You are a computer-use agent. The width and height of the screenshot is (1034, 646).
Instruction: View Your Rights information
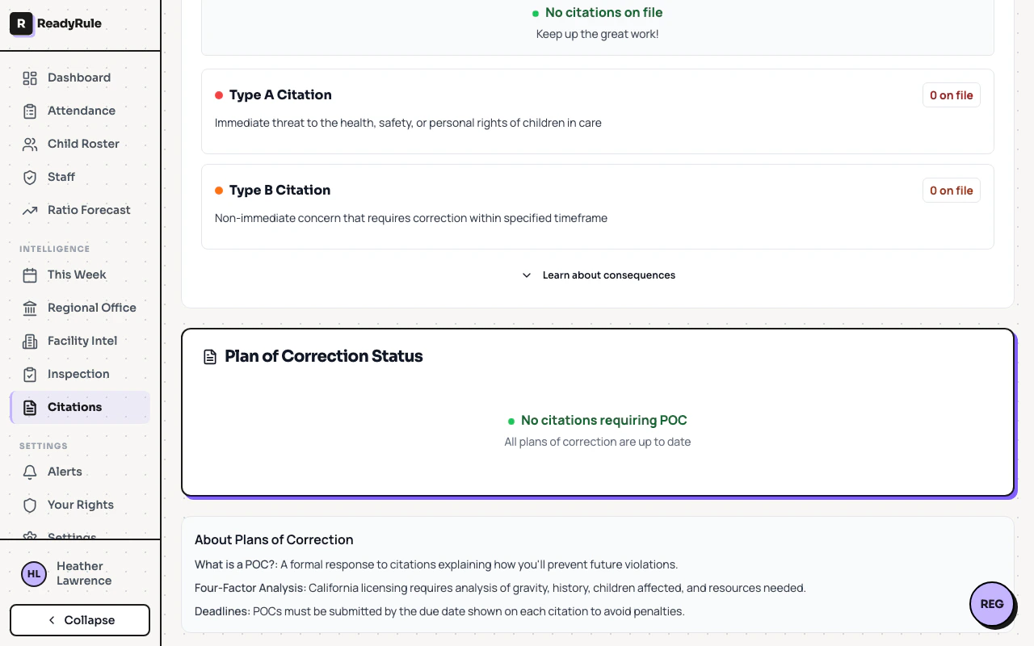pyautogui.click(x=81, y=505)
